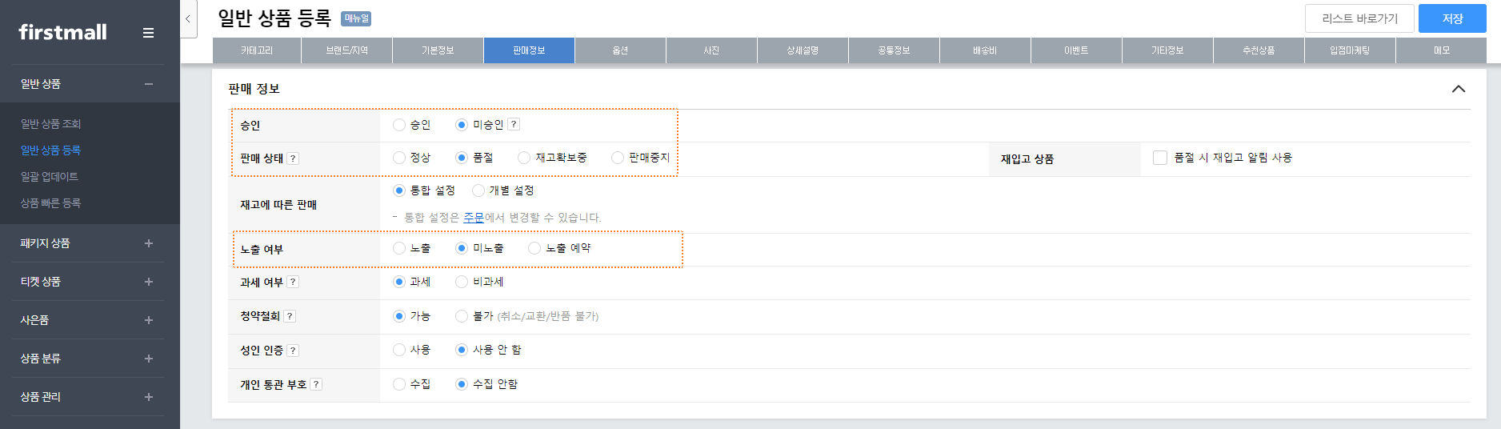Collapse the 일반 상품 sidebar menu
The height and width of the screenshot is (429, 1501).
149,84
